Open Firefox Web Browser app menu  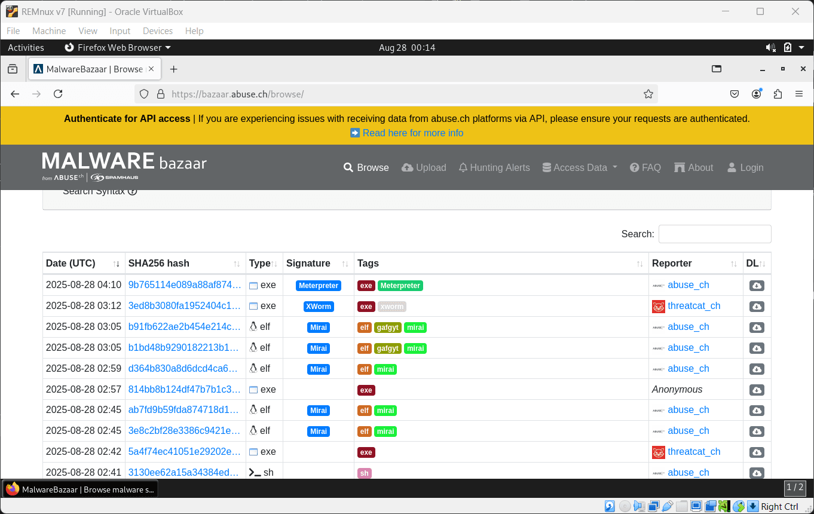117,47
